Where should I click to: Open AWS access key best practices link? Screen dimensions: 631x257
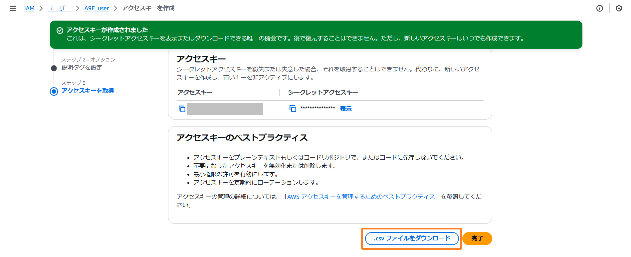pyautogui.click(x=361, y=197)
